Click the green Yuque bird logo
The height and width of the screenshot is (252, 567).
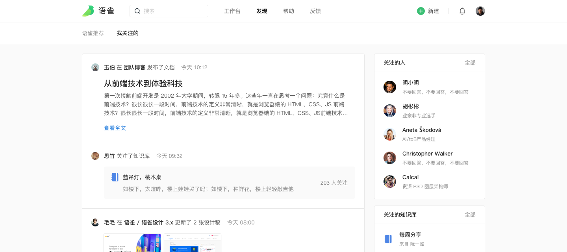coord(88,11)
